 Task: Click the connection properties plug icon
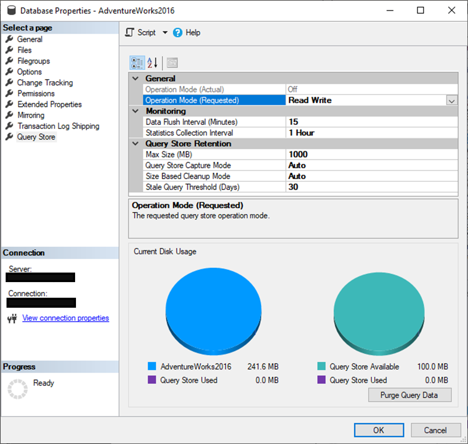click(12, 319)
